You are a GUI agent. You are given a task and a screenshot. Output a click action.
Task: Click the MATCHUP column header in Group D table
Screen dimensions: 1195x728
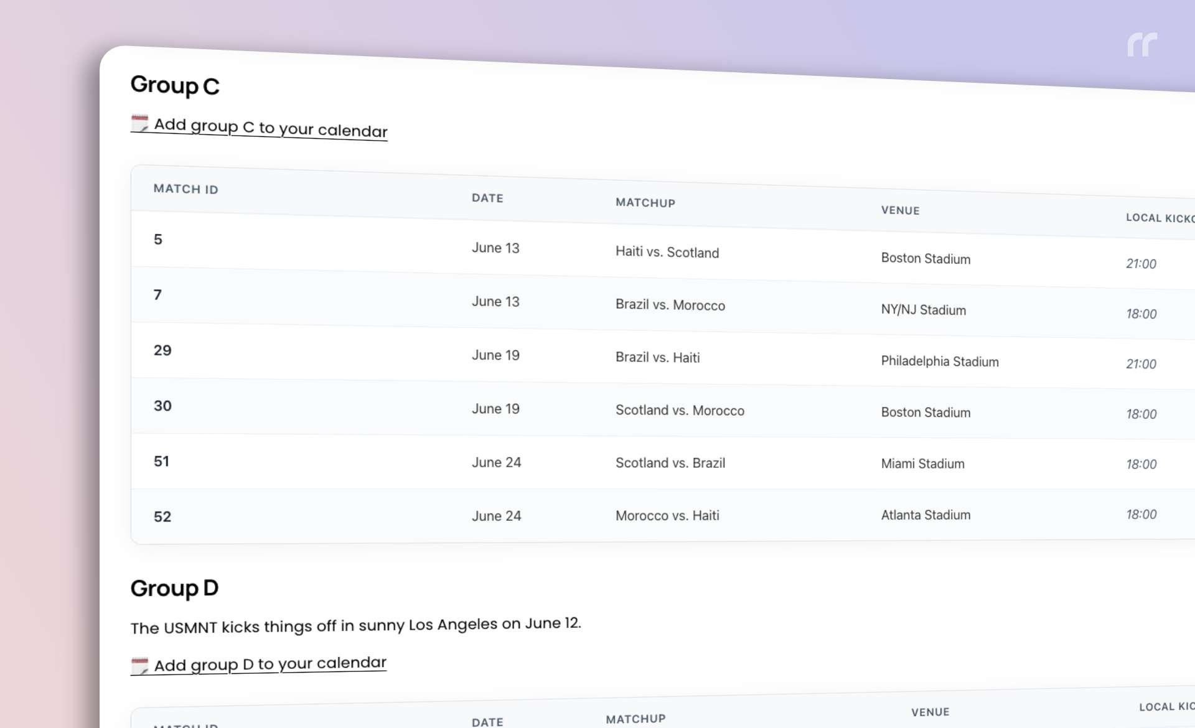(635, 719)
